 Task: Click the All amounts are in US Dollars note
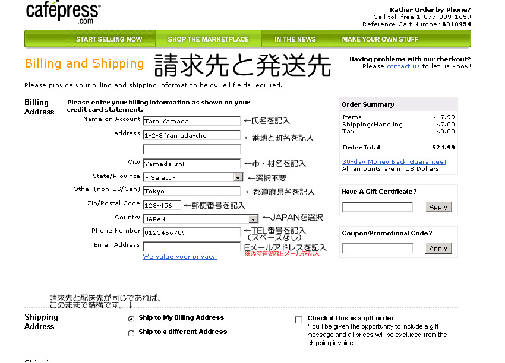(x=392, y=169)
